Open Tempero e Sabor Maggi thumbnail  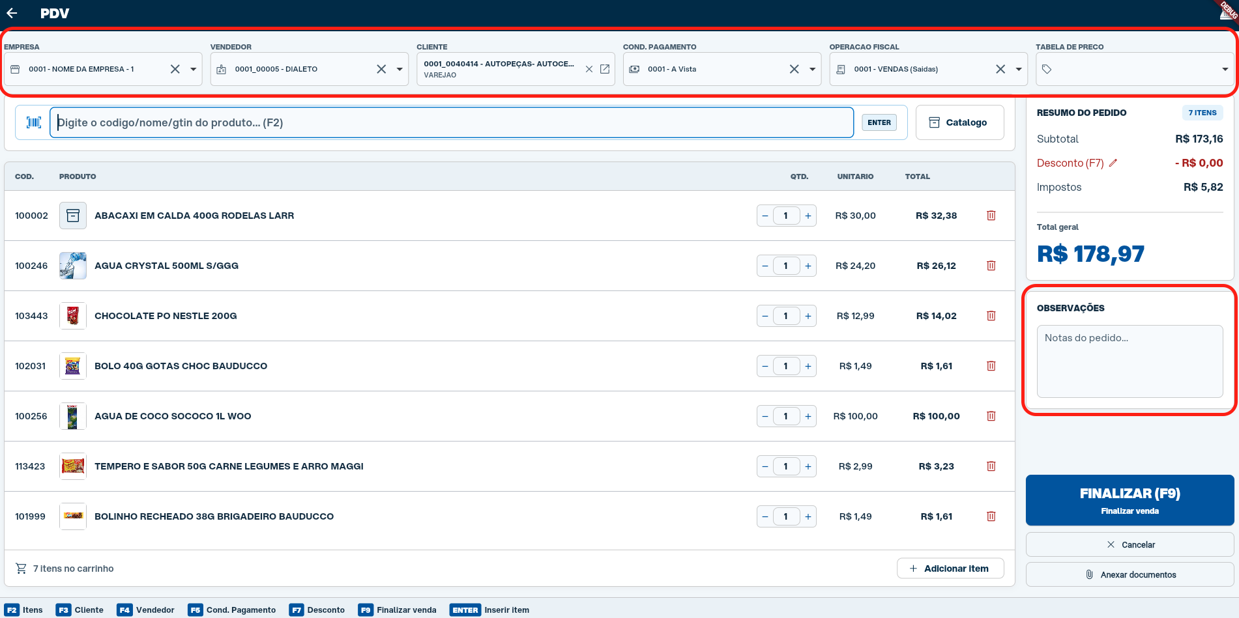[x=73, y=466]
